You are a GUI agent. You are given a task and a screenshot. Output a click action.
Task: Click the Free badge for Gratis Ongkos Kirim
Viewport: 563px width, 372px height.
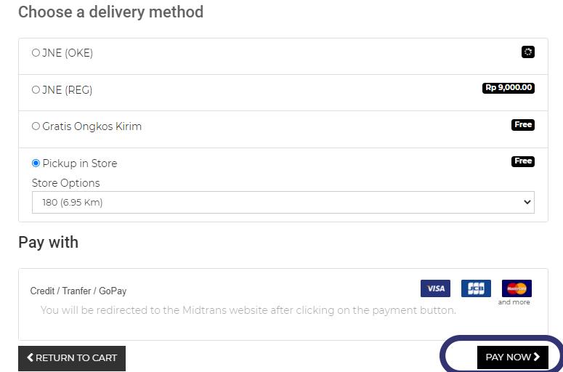[523, 125]
